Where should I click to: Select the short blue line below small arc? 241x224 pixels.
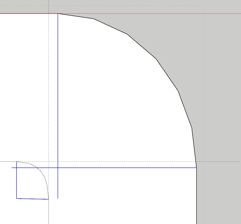click(x=33, y=199)
